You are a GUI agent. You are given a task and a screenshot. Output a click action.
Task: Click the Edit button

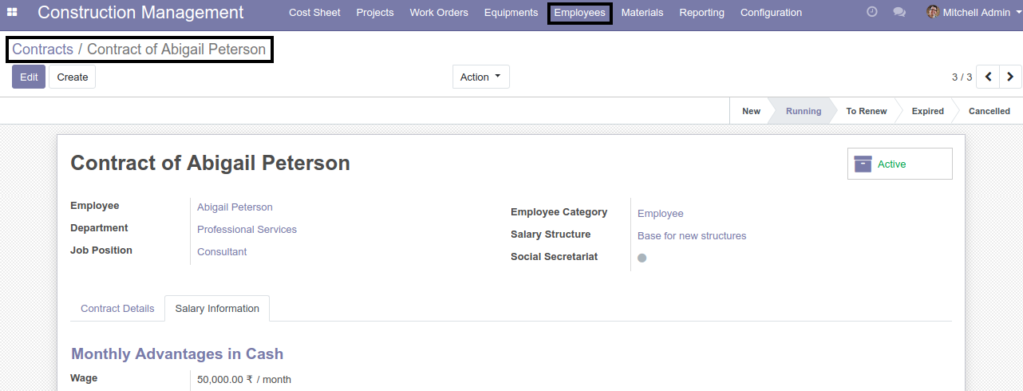pos(29,77)
